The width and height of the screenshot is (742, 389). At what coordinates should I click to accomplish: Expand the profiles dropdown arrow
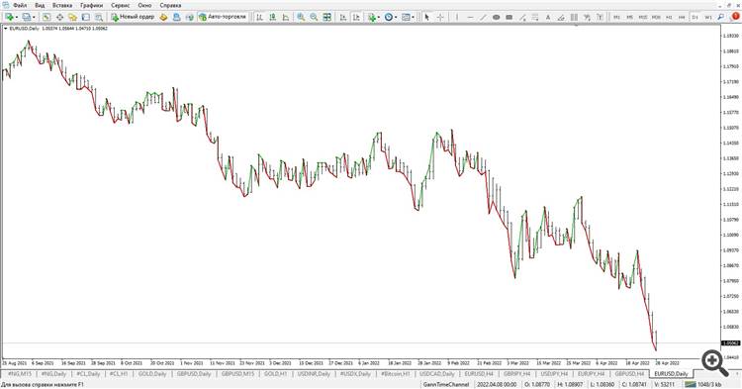click(34, 18)
